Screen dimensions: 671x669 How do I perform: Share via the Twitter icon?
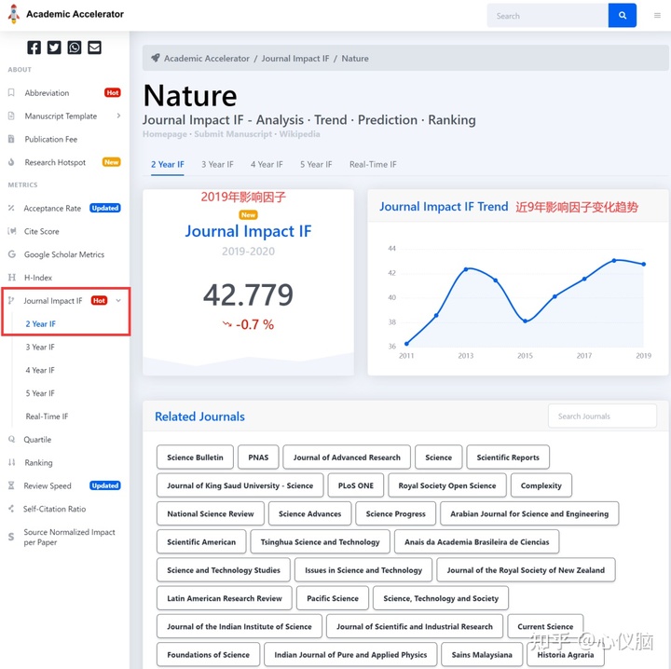click(x=54, y=48)
